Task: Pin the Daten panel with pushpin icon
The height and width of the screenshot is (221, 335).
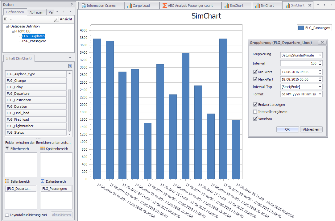Action: [x=72, y=5]
